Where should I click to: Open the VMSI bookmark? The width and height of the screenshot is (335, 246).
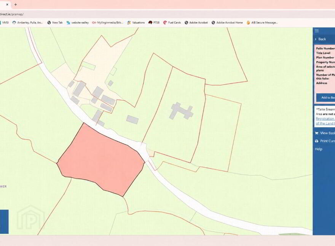pos(4,23)
